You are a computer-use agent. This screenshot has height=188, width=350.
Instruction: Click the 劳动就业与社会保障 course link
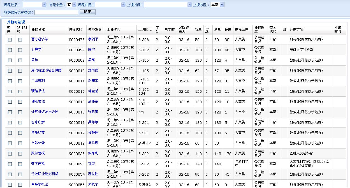tap(46, 70)
